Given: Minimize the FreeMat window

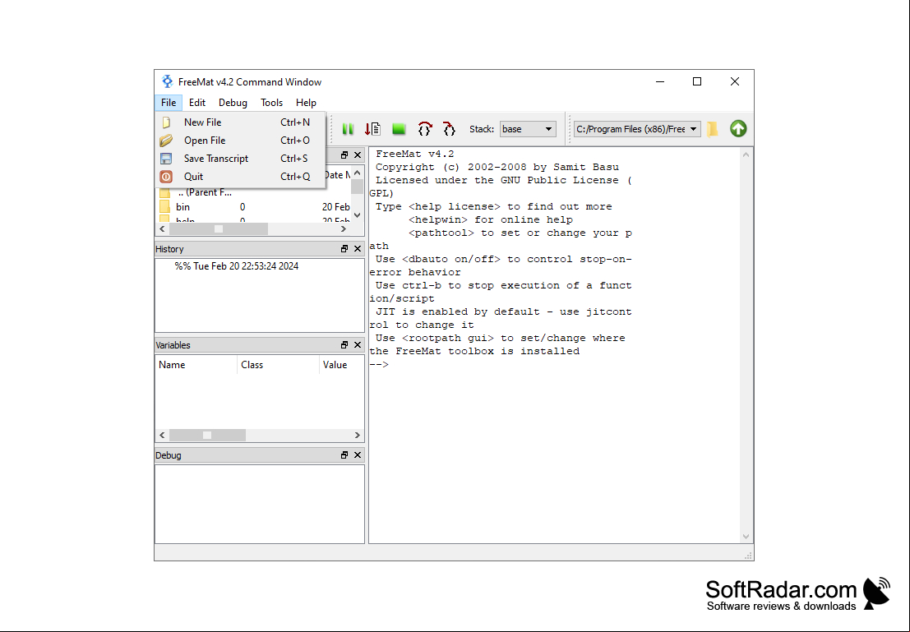Looking at the screenshot, I should click(x=660, y=82).
